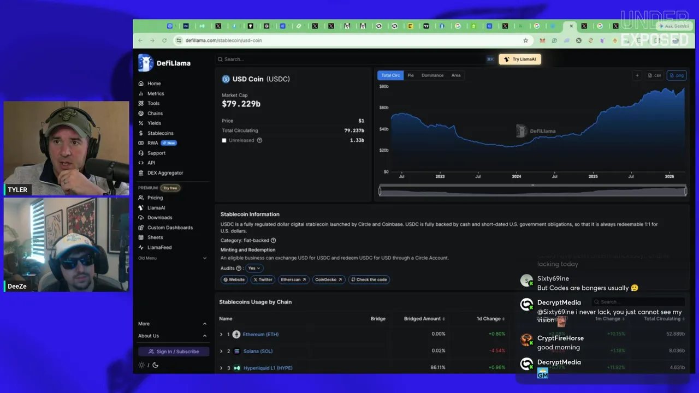Bookmark page with the star icon
Screen dimensions: 699x393
(x=525, y=40)
